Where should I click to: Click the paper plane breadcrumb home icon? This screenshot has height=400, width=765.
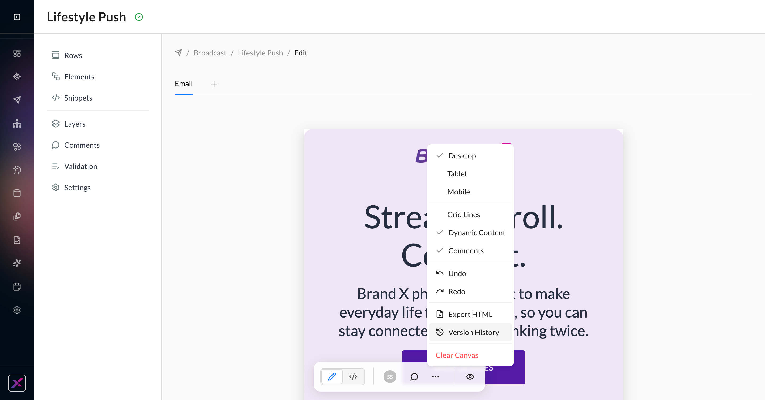[178, 53]
